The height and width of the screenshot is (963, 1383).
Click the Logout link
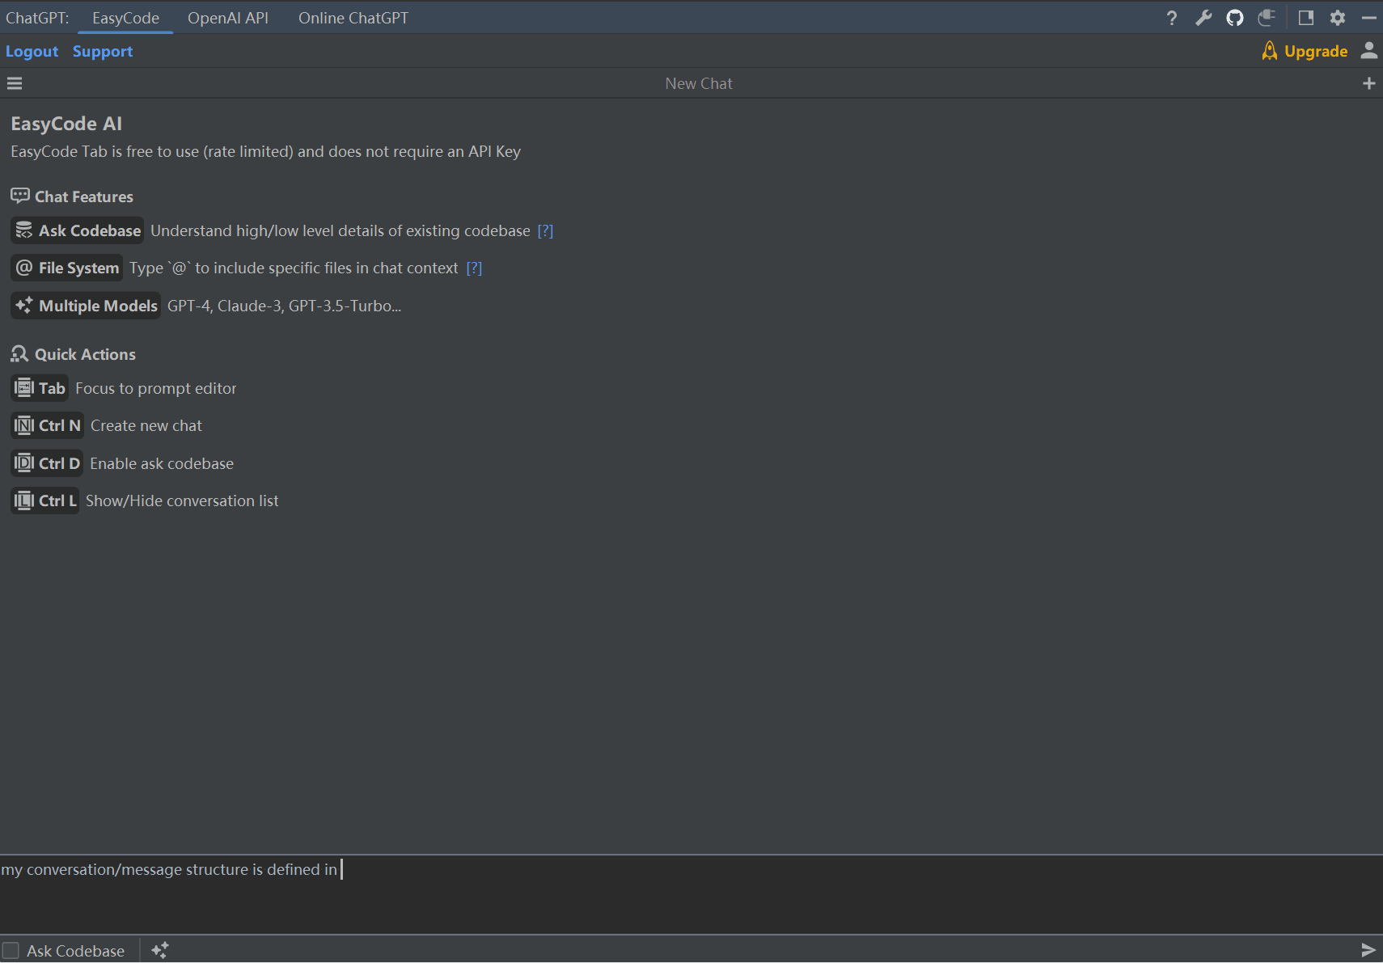[32, 51]
